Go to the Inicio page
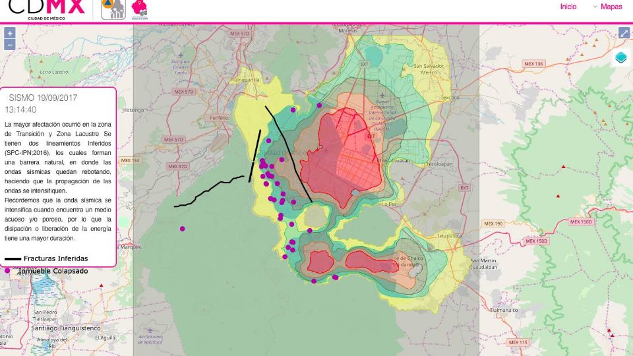 coord(568,7)
